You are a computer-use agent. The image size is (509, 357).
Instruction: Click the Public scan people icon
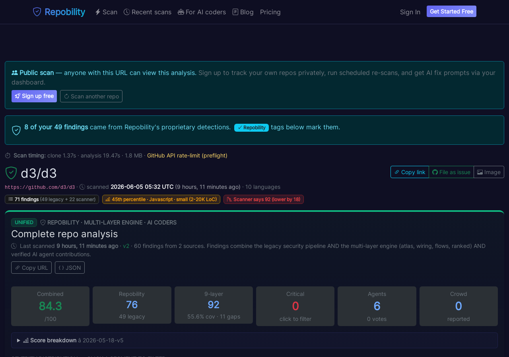click(x=15, y=73)
